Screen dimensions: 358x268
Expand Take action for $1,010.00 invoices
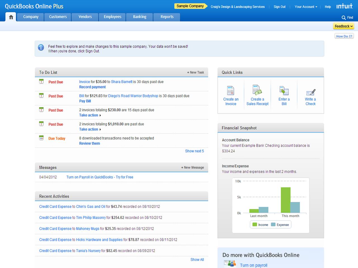(90, 129)
